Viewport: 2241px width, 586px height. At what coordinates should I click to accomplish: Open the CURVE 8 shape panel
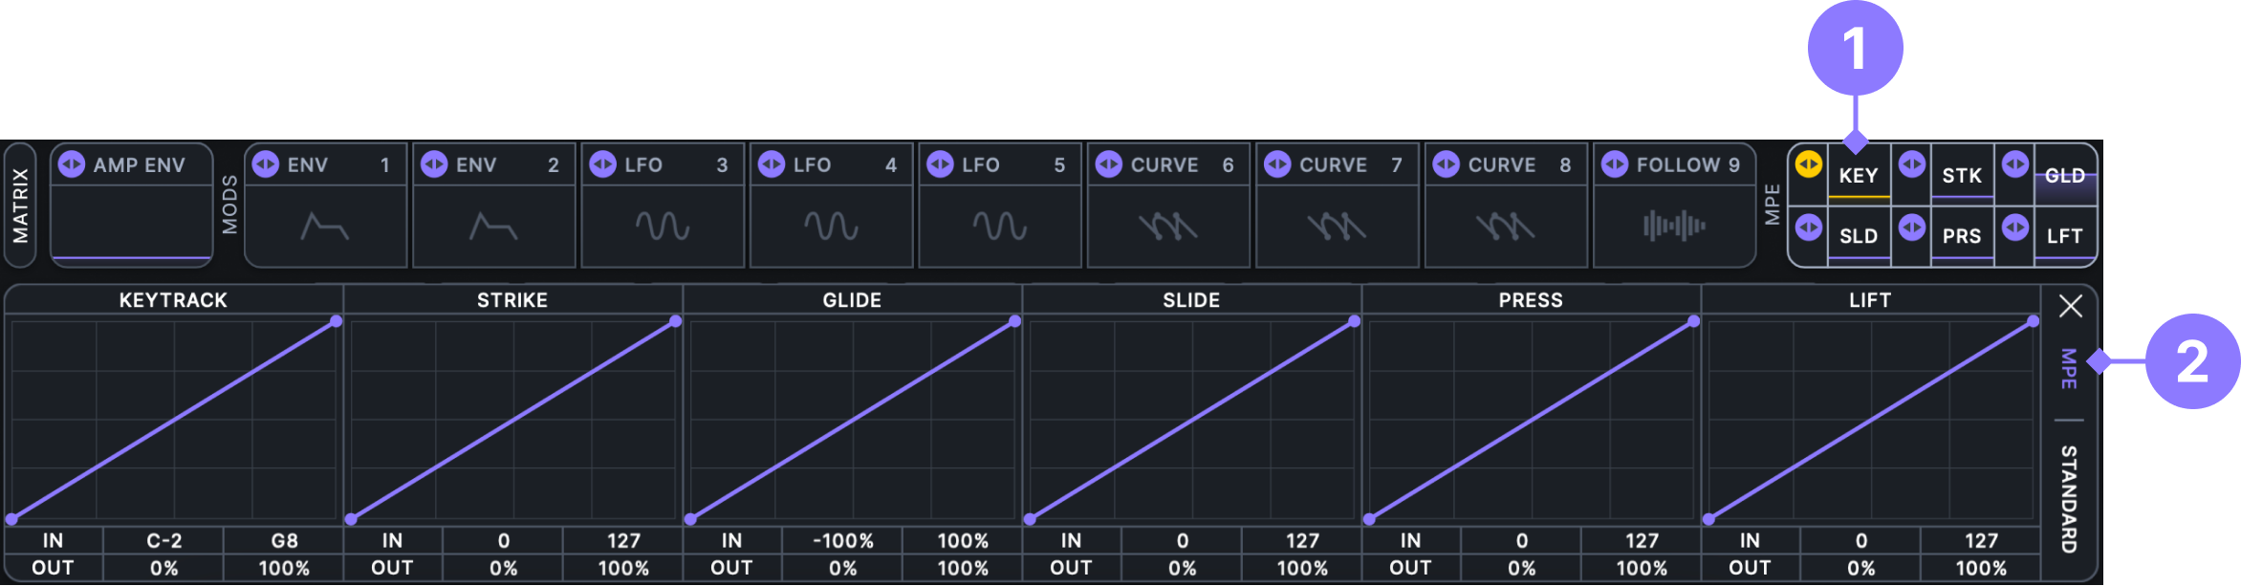[1505, 227]
